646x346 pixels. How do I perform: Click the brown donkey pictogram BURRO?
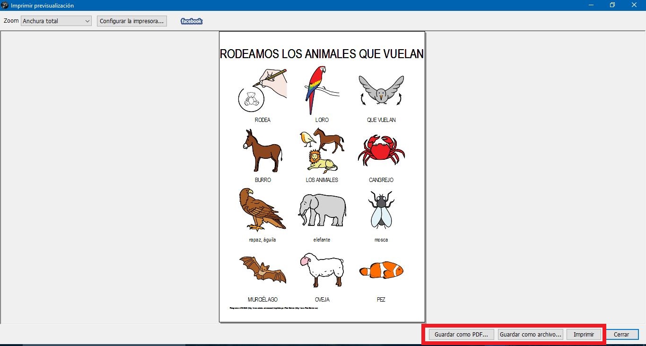tap(262, 151)
